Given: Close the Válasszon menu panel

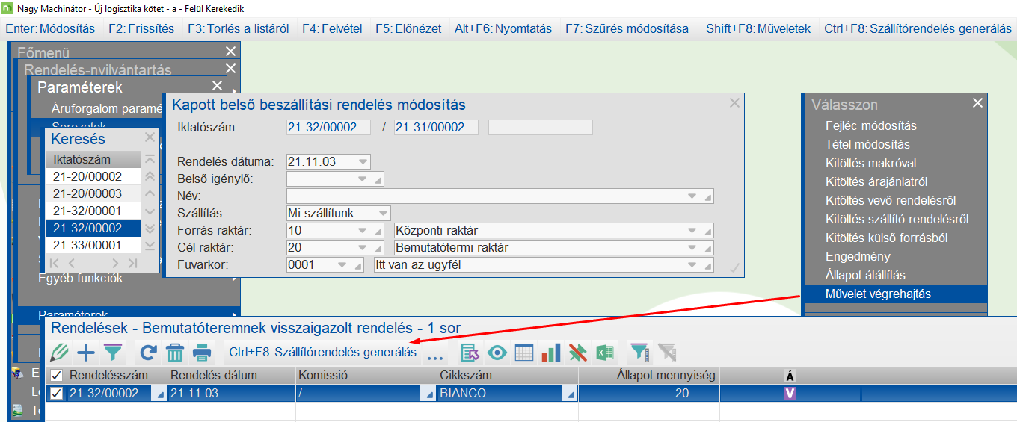Looking at the screenshot, I should pos(977,104).
